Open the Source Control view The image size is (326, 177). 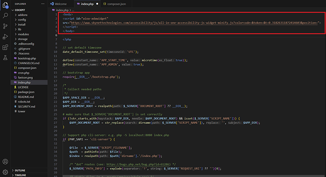(x=5, y=26)
